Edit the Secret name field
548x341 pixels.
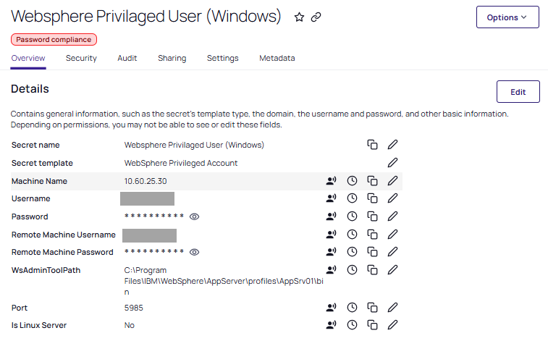392,145
